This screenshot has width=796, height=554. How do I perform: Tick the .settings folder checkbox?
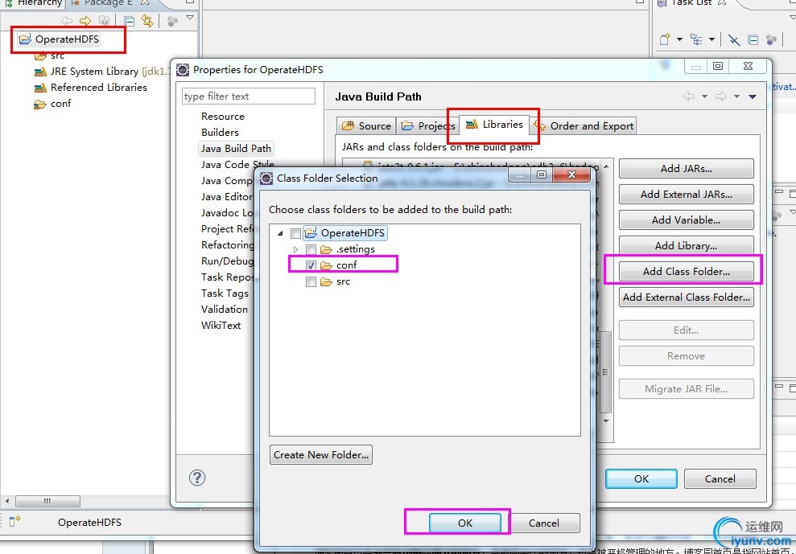(x=311, y=249)
